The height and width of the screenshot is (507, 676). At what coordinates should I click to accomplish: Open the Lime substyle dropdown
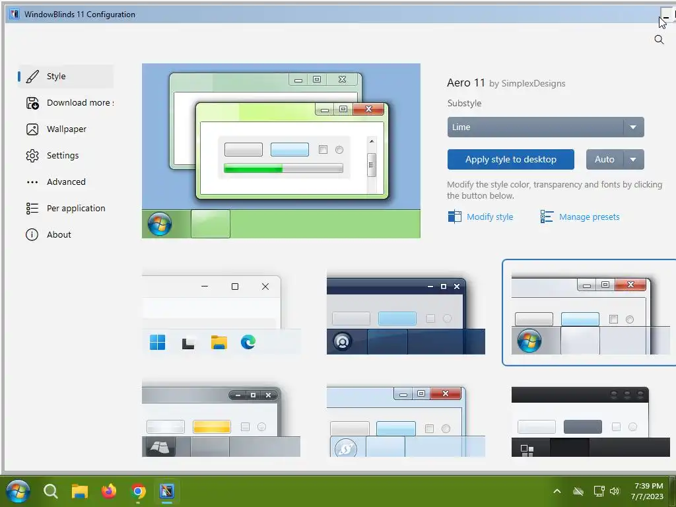(545, 127)
